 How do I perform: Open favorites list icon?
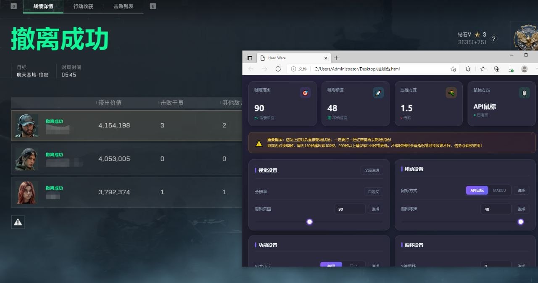[483, 69]
